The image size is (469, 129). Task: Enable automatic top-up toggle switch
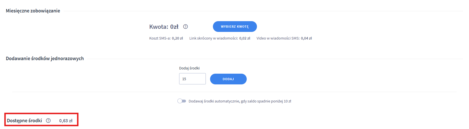click(x=182, y=101)
